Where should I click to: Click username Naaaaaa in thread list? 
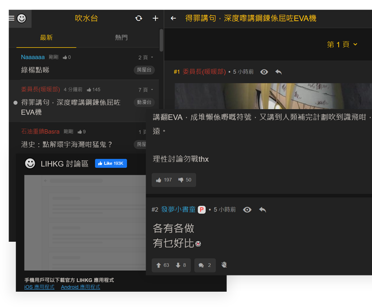33,57
